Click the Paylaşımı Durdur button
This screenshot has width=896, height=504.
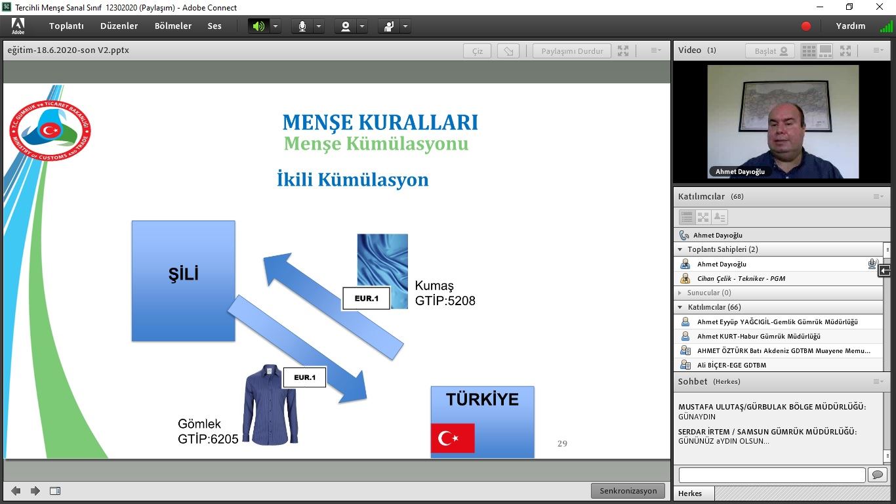572,51
